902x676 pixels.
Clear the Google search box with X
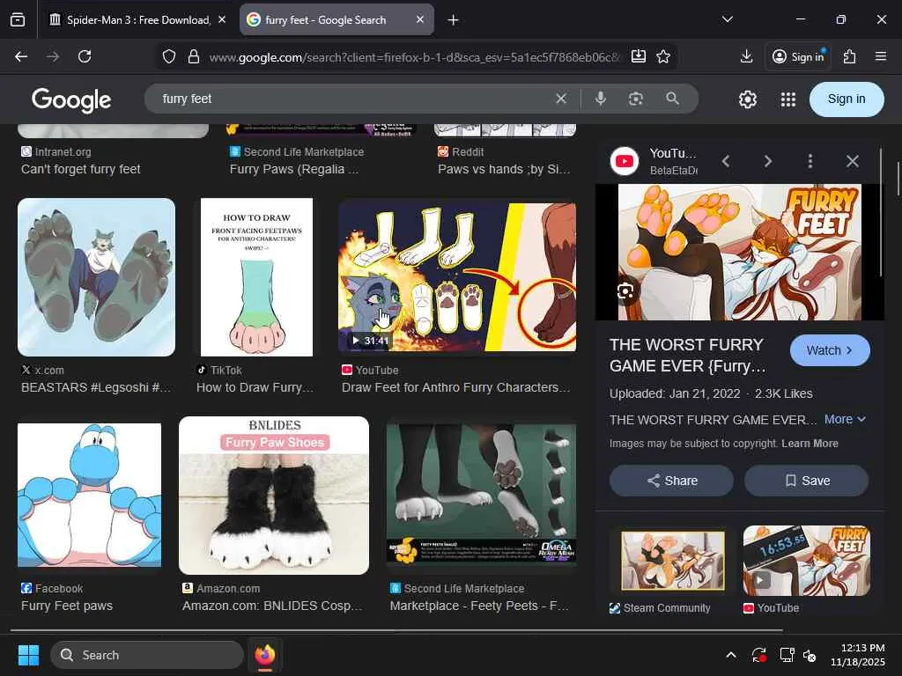pyautogui.click(x=561, y=99)
